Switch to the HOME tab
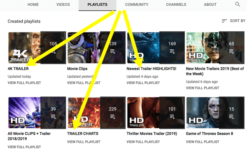The image size is (247, 152). click(33, 5)
